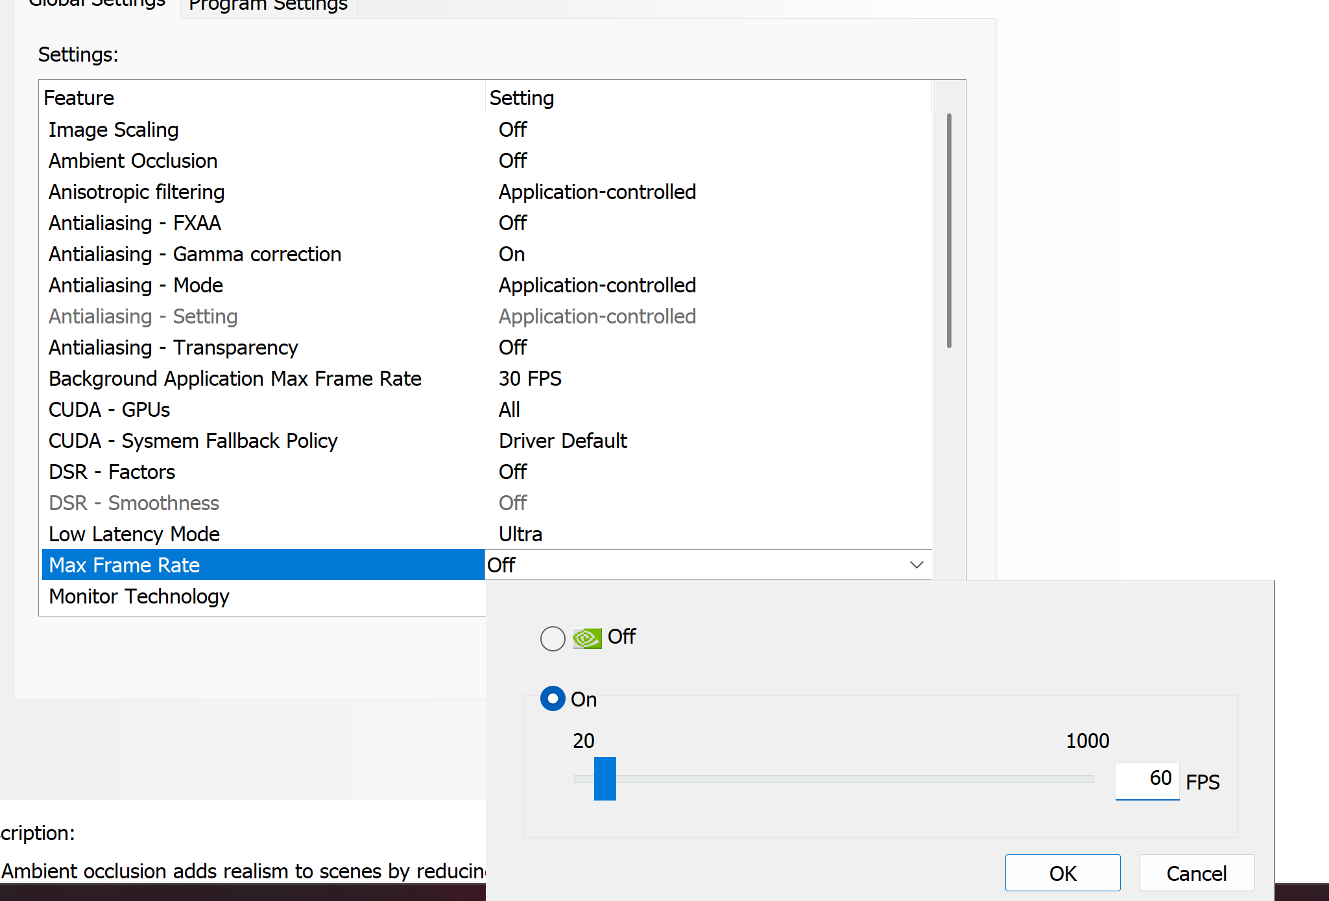The image size is (1329, 901).
Task: Click the NVIDIA logo icon beside Off
Action: point(587,638)
